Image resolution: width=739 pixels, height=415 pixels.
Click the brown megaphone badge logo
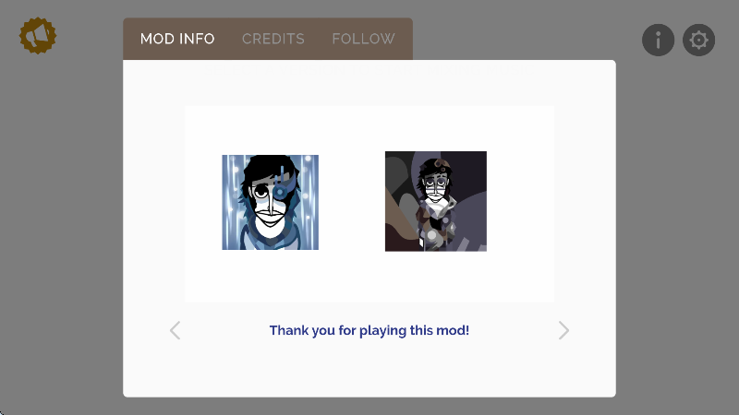38,36
